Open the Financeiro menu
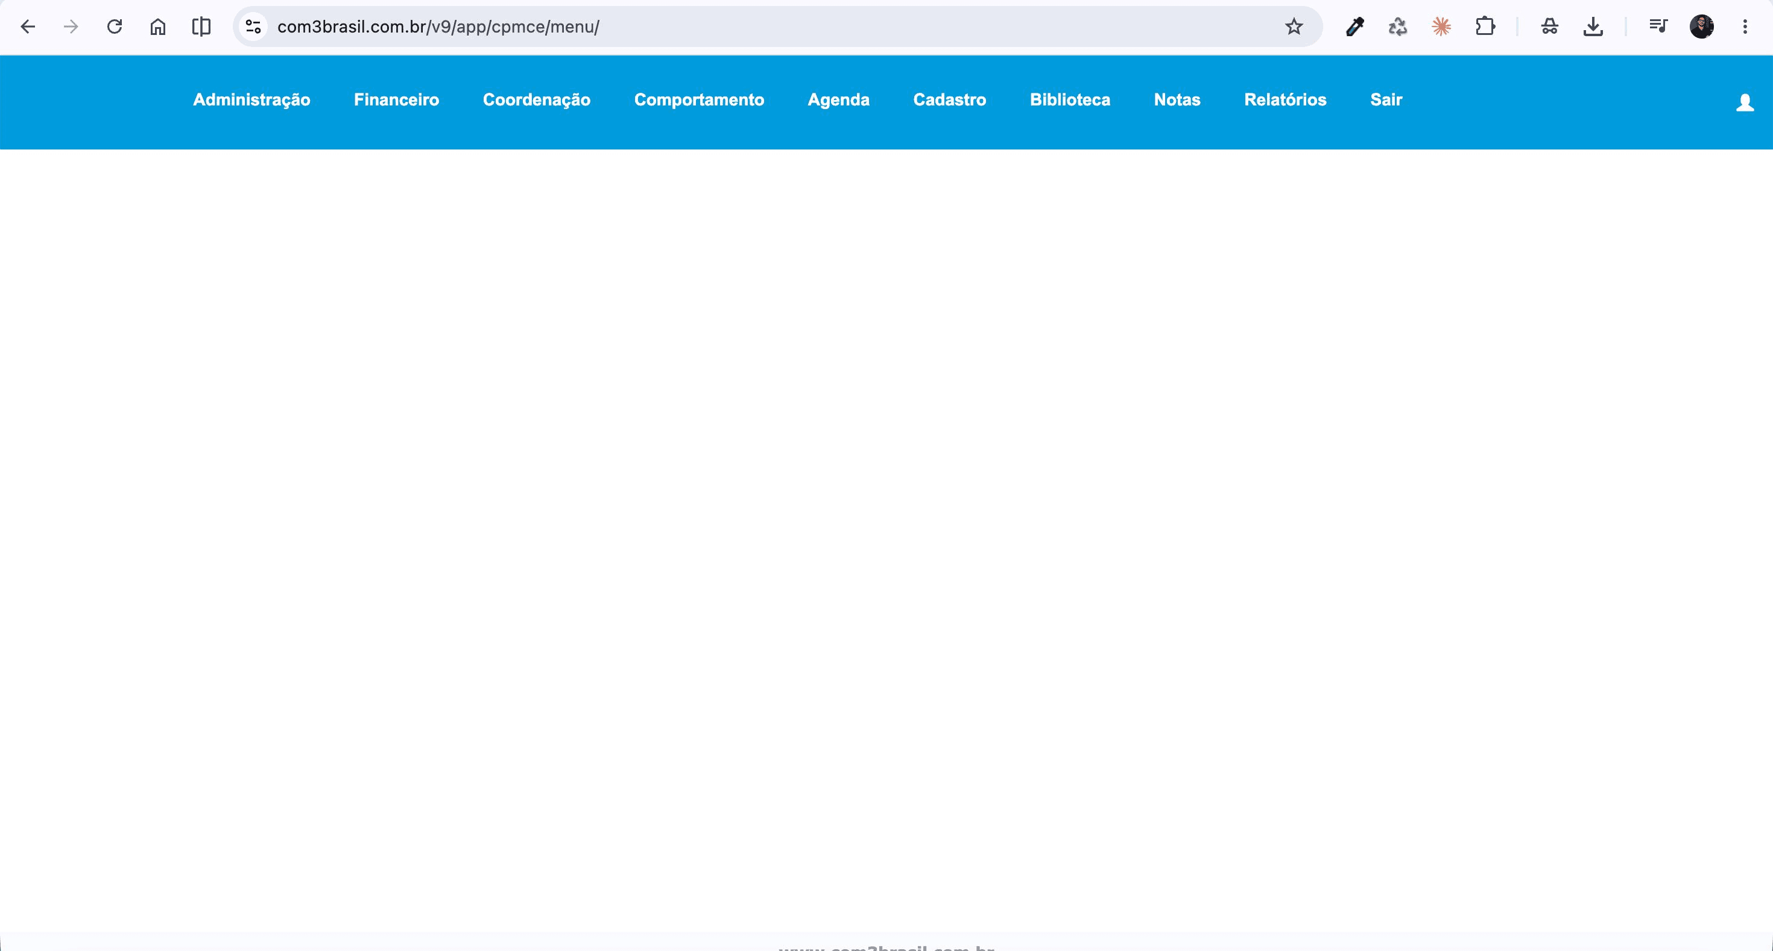1773x951 pixels. tap(396, 99)
